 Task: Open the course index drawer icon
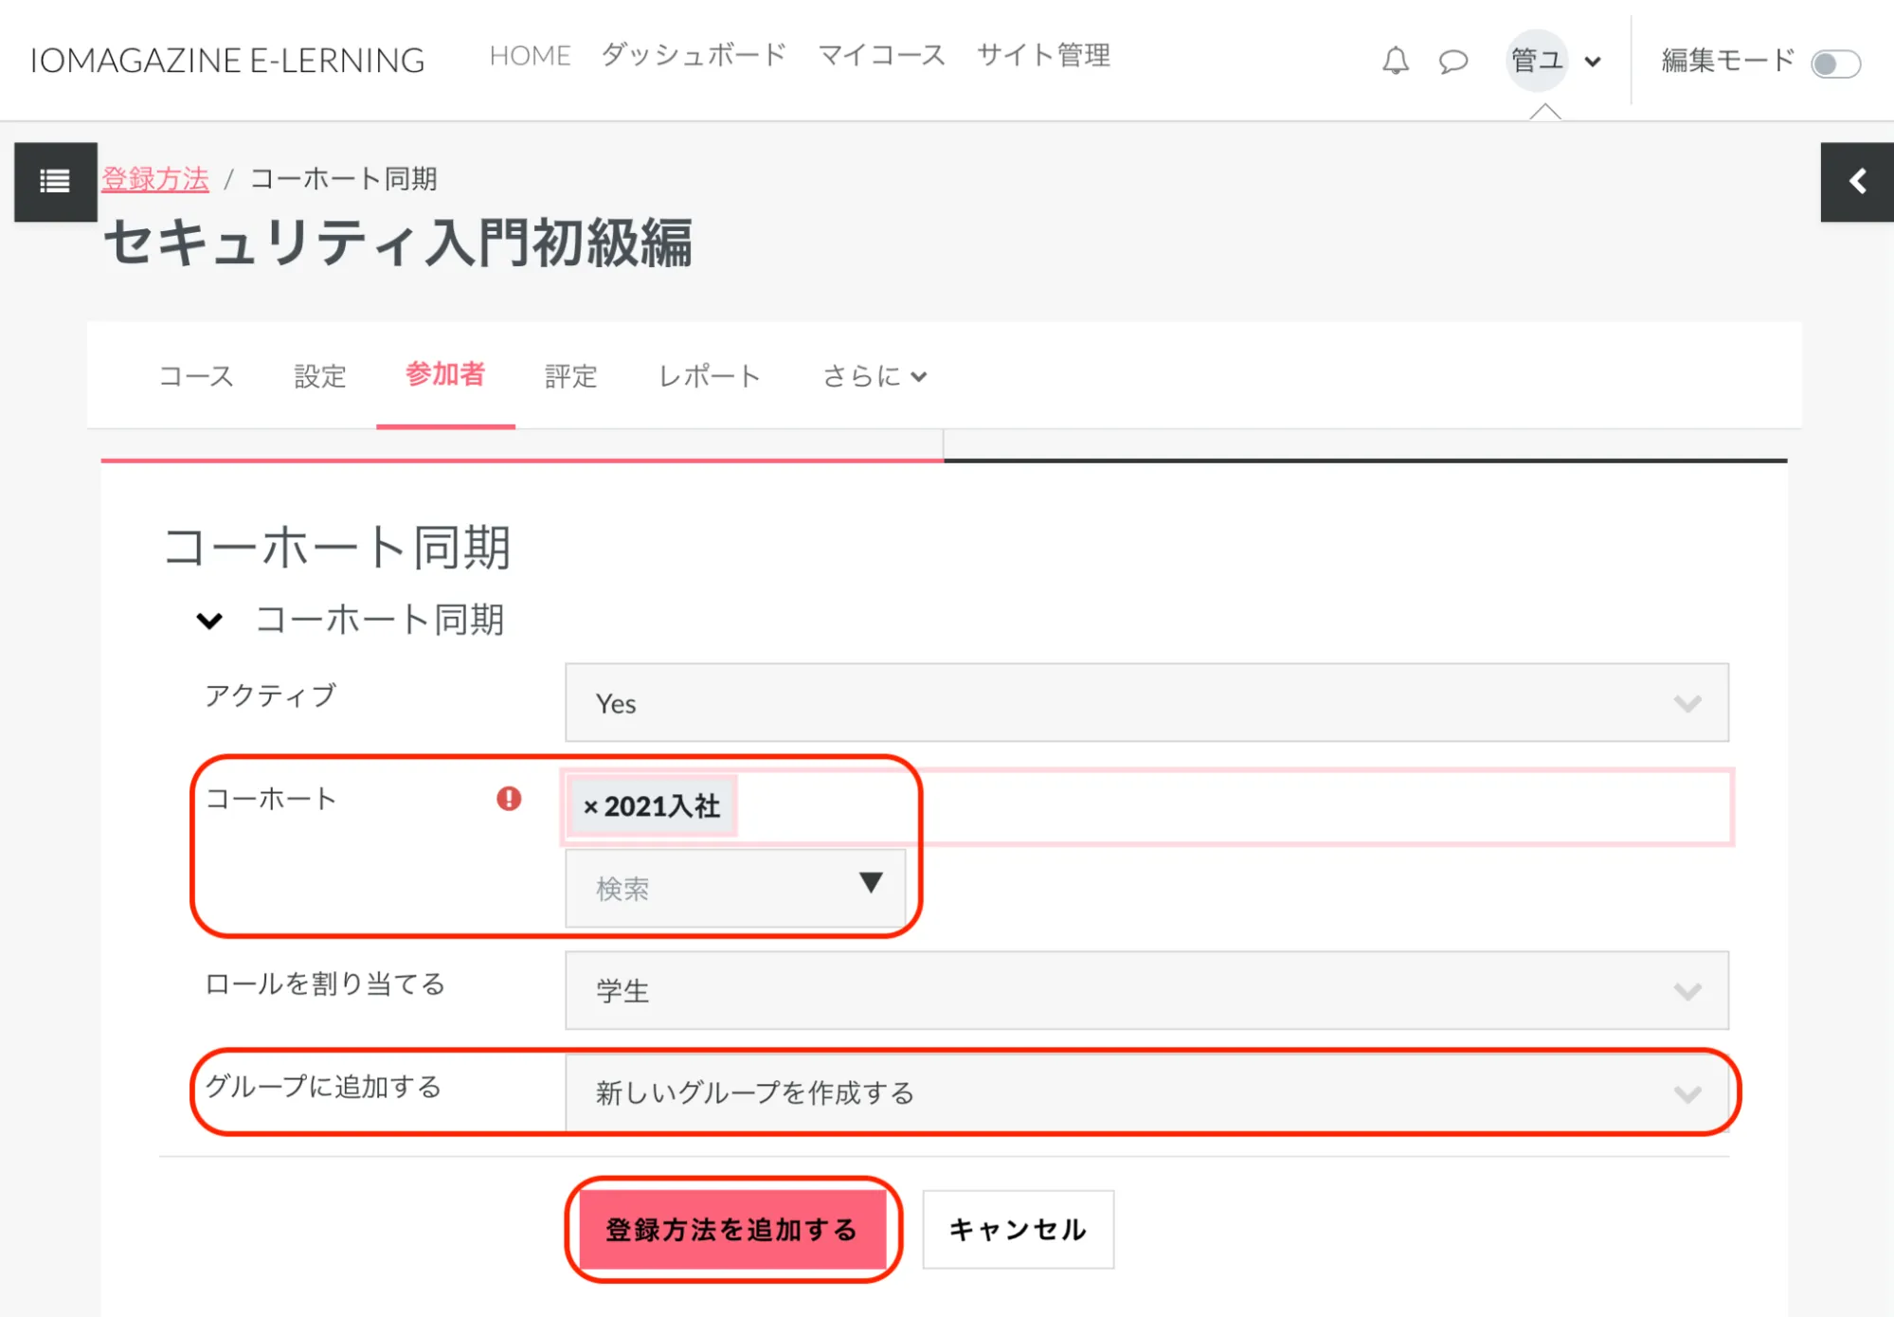tap(55, 181)
